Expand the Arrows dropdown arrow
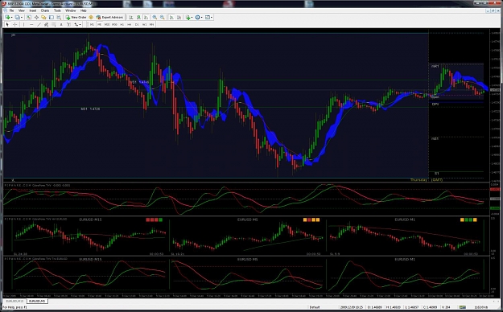 pyautogui.click(x=80, y=24)
